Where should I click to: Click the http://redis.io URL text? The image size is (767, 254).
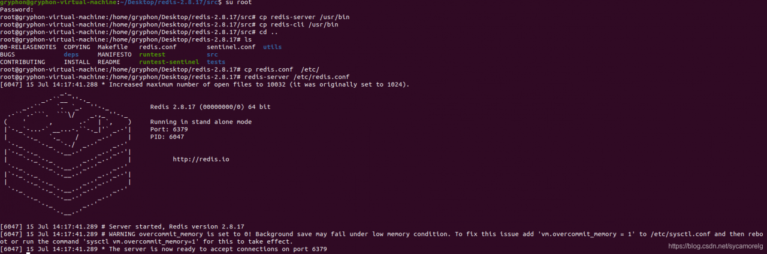[201, 160]
